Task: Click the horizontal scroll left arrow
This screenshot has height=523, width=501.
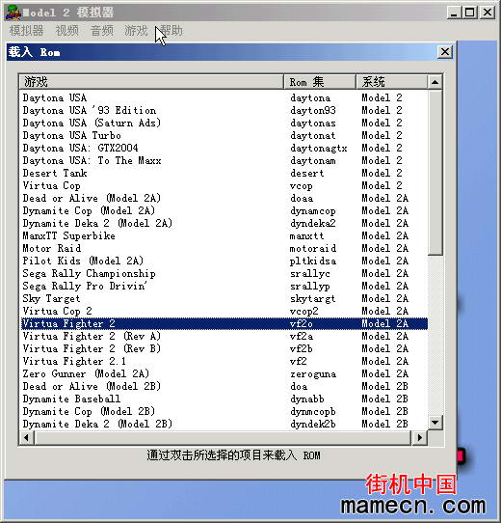Action: [x=27, y=437]
